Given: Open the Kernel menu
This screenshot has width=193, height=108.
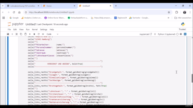Looking at the screenshot, I should [35, 29].
